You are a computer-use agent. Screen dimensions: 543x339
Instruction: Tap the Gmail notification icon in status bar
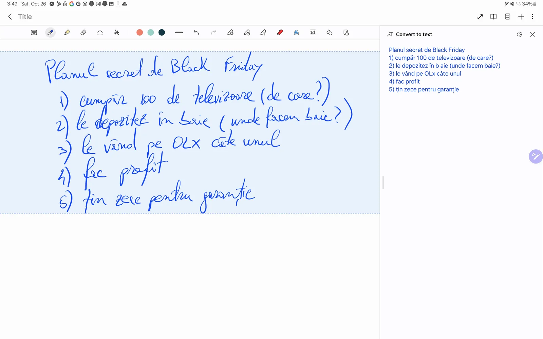coord(98,4)
